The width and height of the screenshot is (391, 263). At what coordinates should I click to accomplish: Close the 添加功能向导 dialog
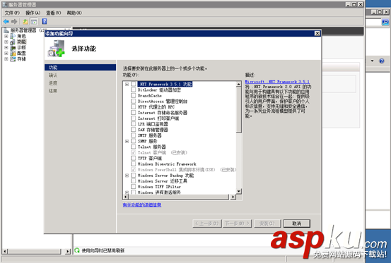pos(317,33)
